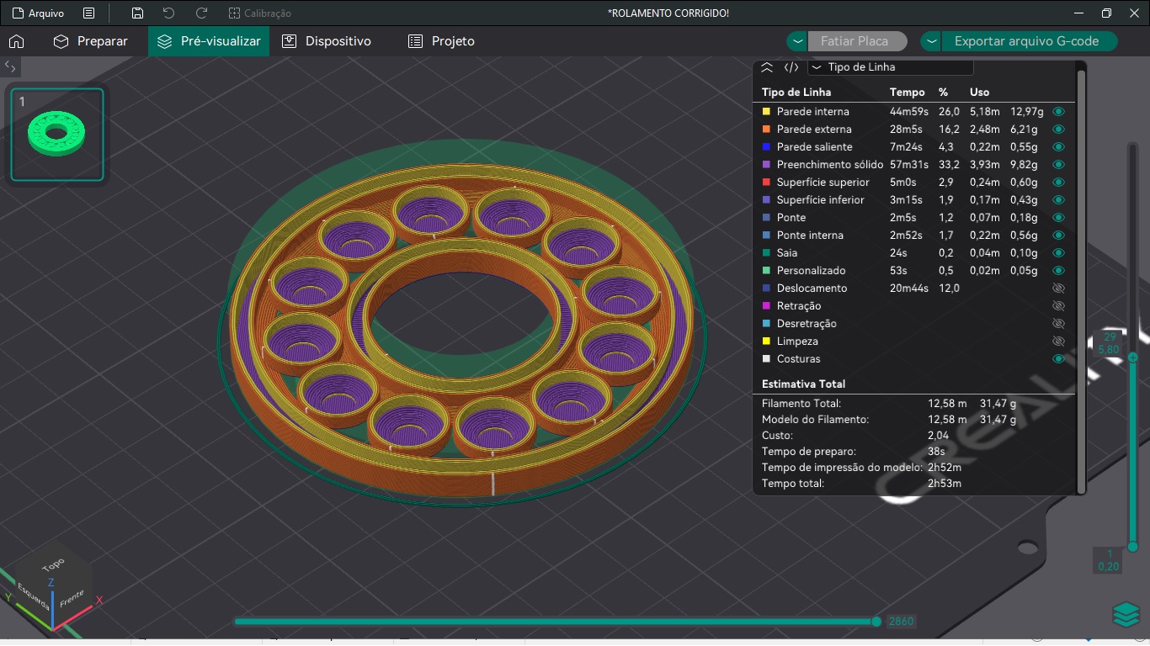
Task: Switch to the Dispositivo tab
Action: [326, 41]
